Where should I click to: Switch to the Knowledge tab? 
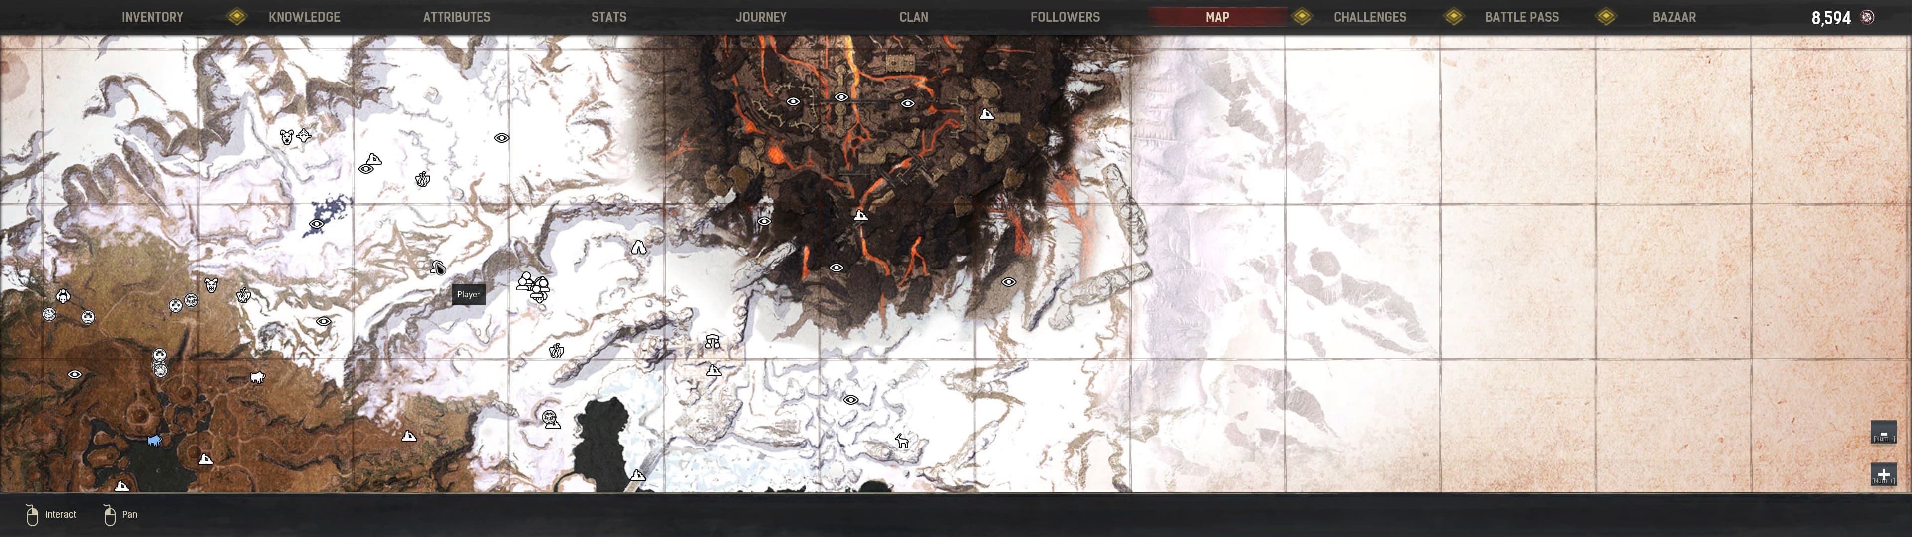[x=304, y=17]
